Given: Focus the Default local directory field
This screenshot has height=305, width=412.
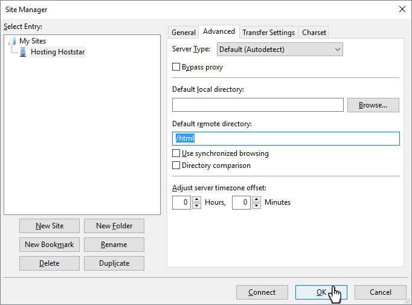Looking at the screenshot, I should (x=258, y=105).
